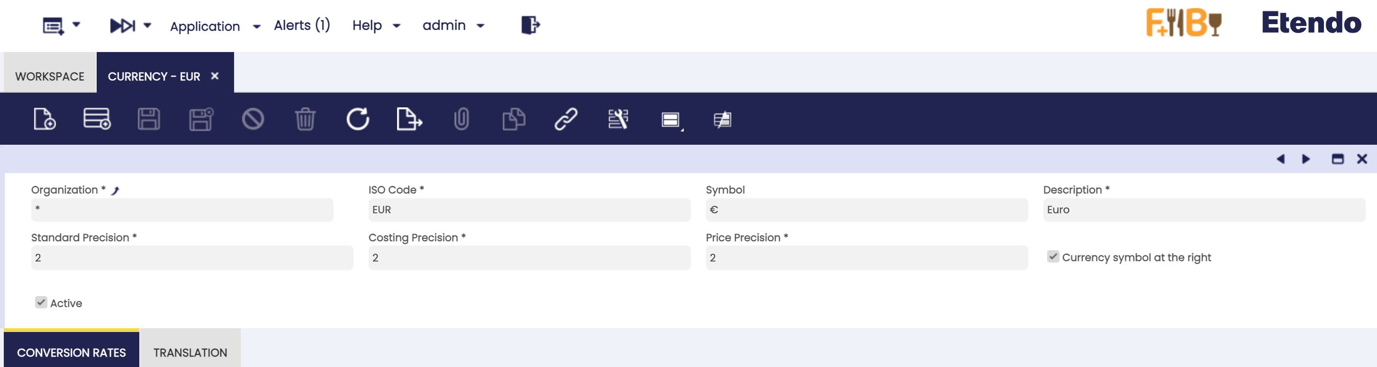The height and width of the screenshot is (367, 1377).
Task: Click the Delete trash icon
Action: [x=305, y=119]
